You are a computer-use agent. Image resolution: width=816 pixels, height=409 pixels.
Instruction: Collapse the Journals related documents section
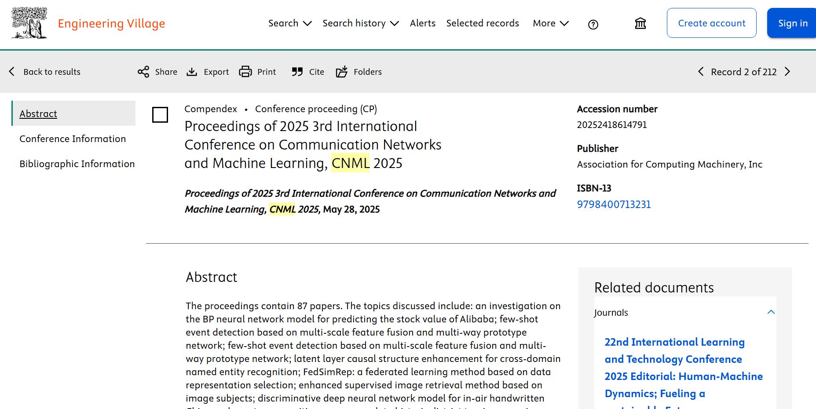pos(771,312)
